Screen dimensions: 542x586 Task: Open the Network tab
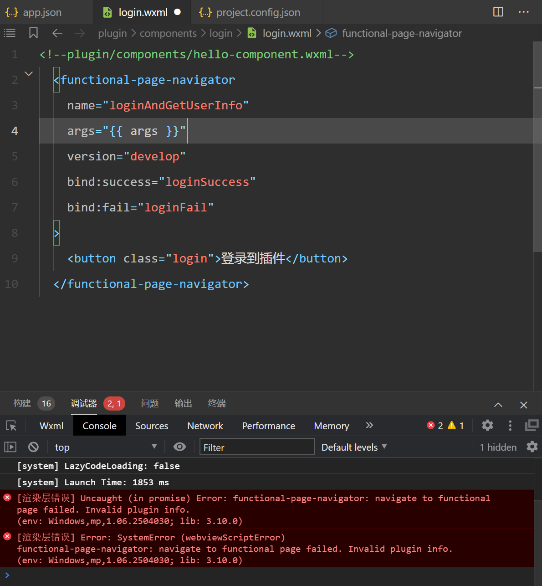pyautogui.click(x=205, y=426)
